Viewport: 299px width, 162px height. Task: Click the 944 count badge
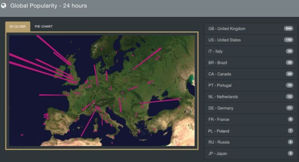pos(289,29)
